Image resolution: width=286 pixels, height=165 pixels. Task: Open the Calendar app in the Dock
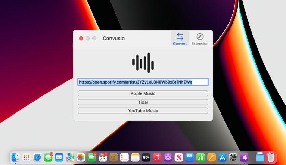pos(103,157)
